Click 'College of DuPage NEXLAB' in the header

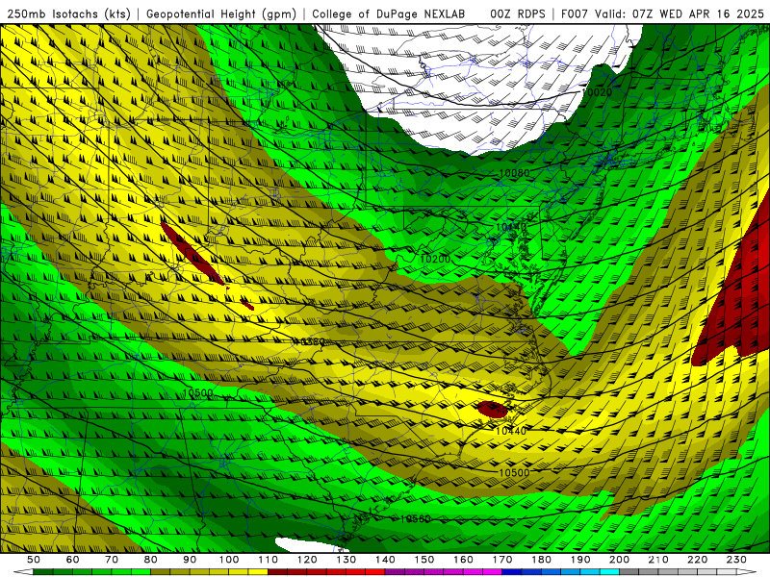tap(389, 14)
